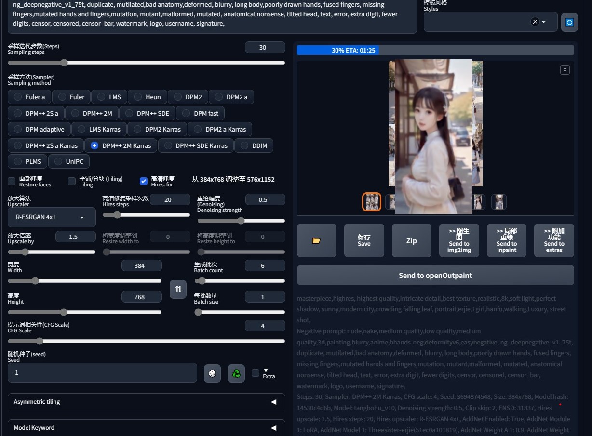Click the Seed input field
The width and height of the screenshot is (592, 436).
pyautogui.click(x=102, y=373)
